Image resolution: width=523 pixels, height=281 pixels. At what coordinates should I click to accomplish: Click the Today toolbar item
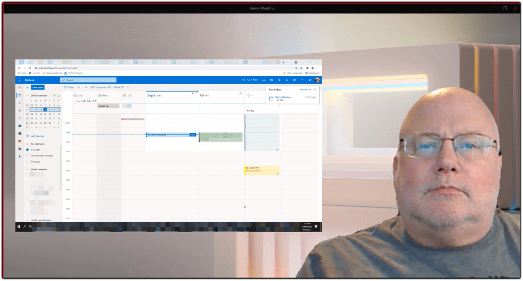click(68, 87)
